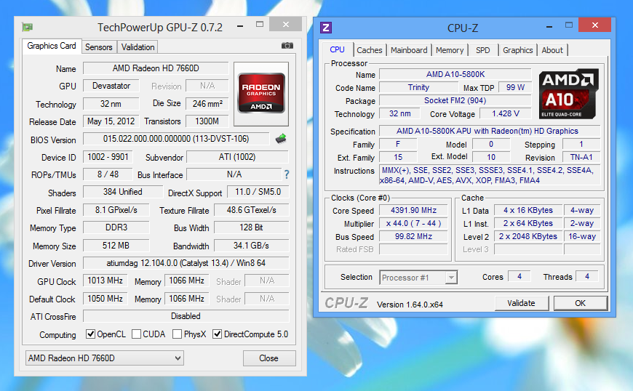Click the Texture Fillrate value 48.6 GTexel/s
The width and height of the screenshot is (633, 391).
coord(252,210)
